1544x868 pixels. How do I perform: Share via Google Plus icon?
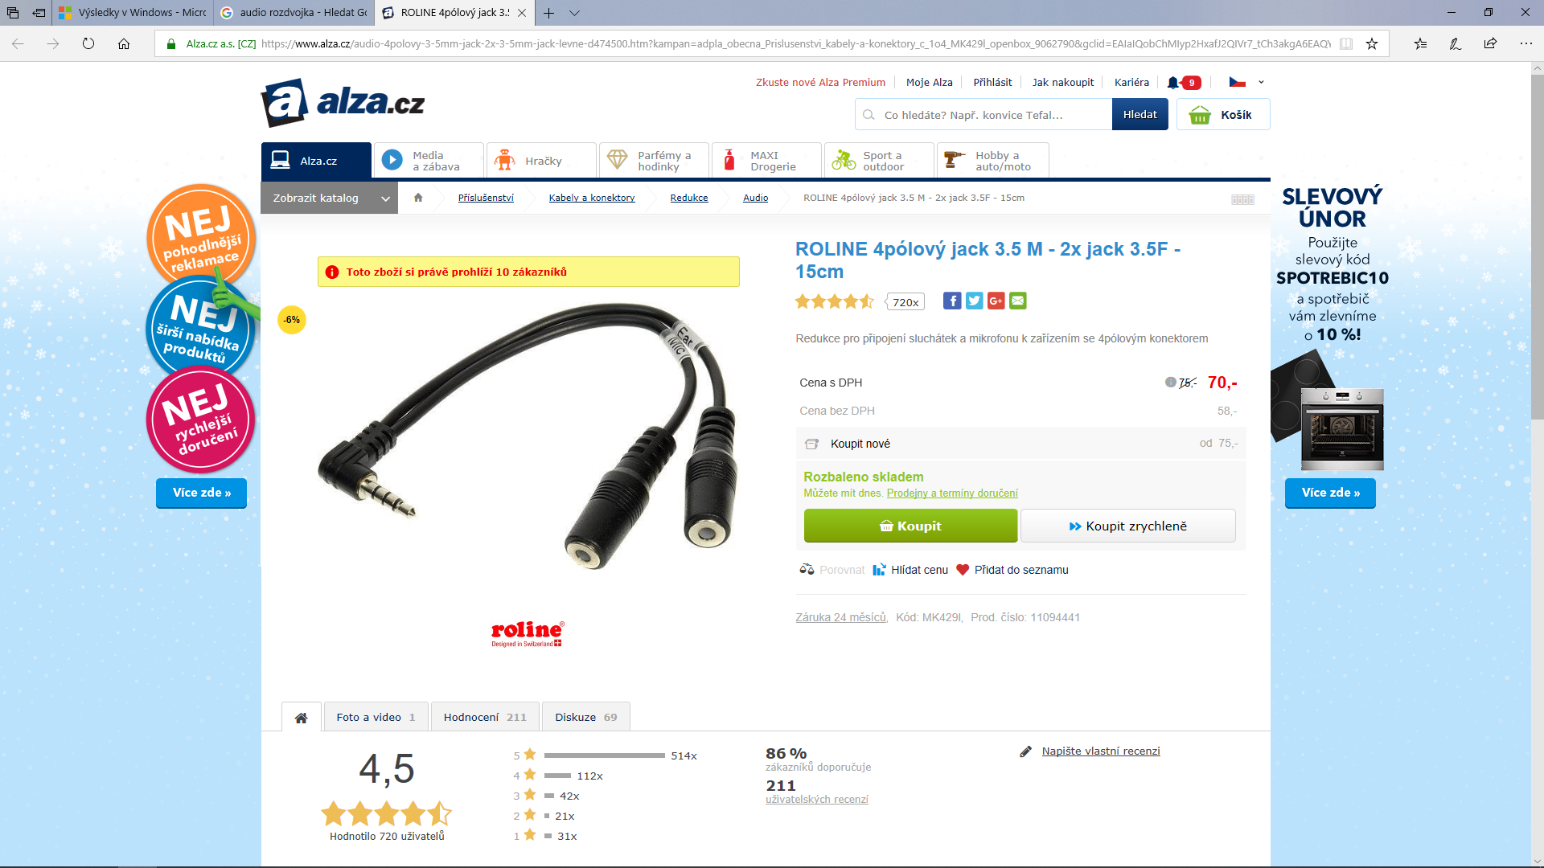tap(996, 301)
